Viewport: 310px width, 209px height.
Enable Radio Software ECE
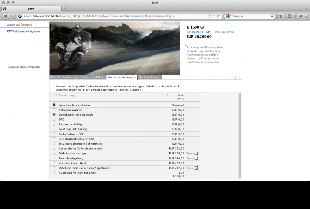[54, 134]
